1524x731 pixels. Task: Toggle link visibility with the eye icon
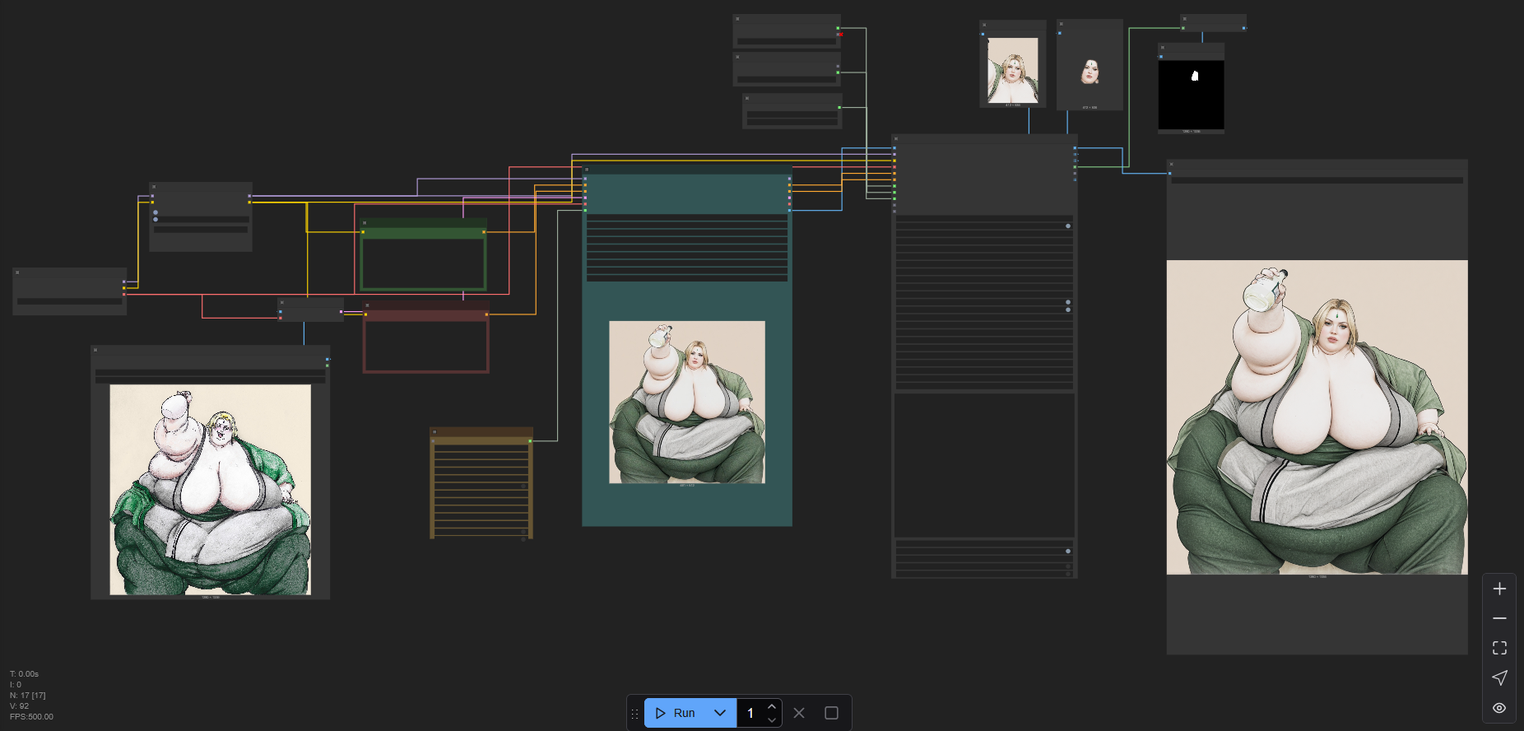[1499, 708]
